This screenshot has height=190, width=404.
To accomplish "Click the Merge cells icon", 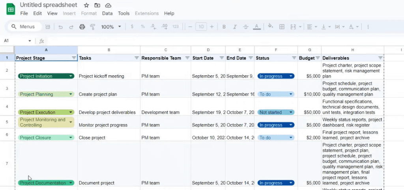I will point(293,26).
